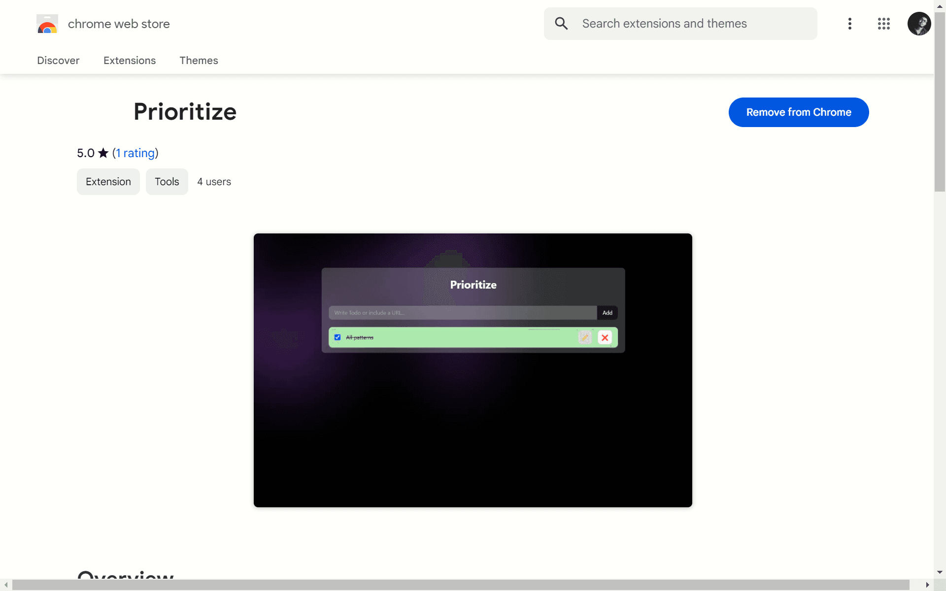The image size is (946, 591).
Task: Click the vertical scrollbar thumb
Action: [940, 102]
